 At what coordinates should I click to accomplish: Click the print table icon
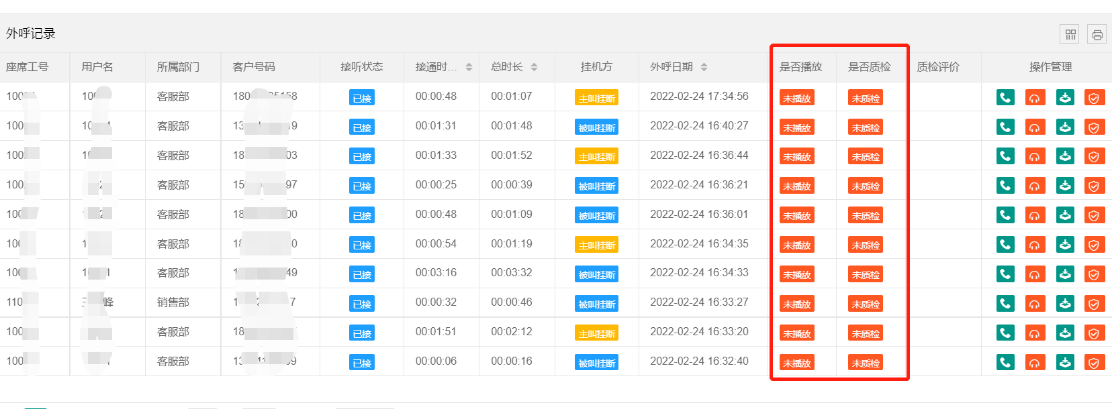[1097, 34]
